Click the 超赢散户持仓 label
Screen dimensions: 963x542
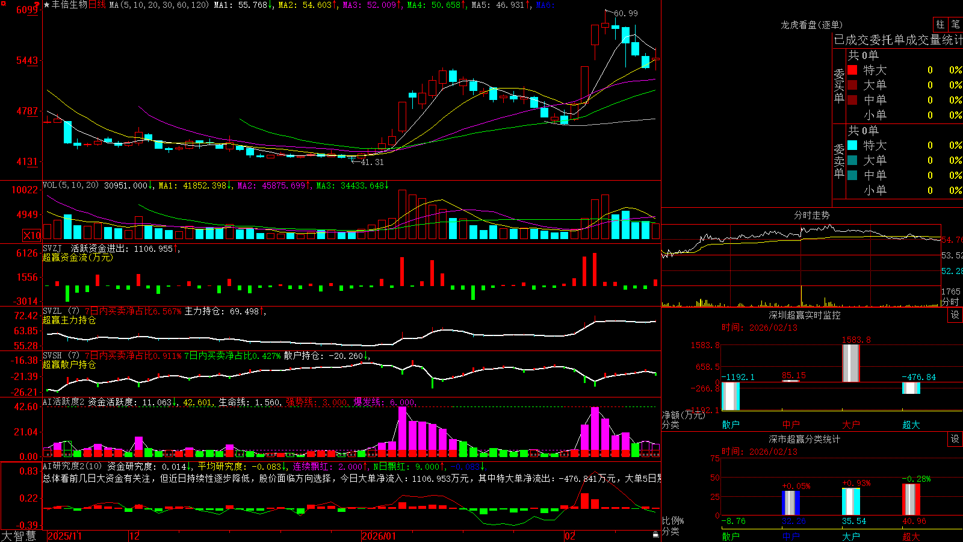[69, 364]
